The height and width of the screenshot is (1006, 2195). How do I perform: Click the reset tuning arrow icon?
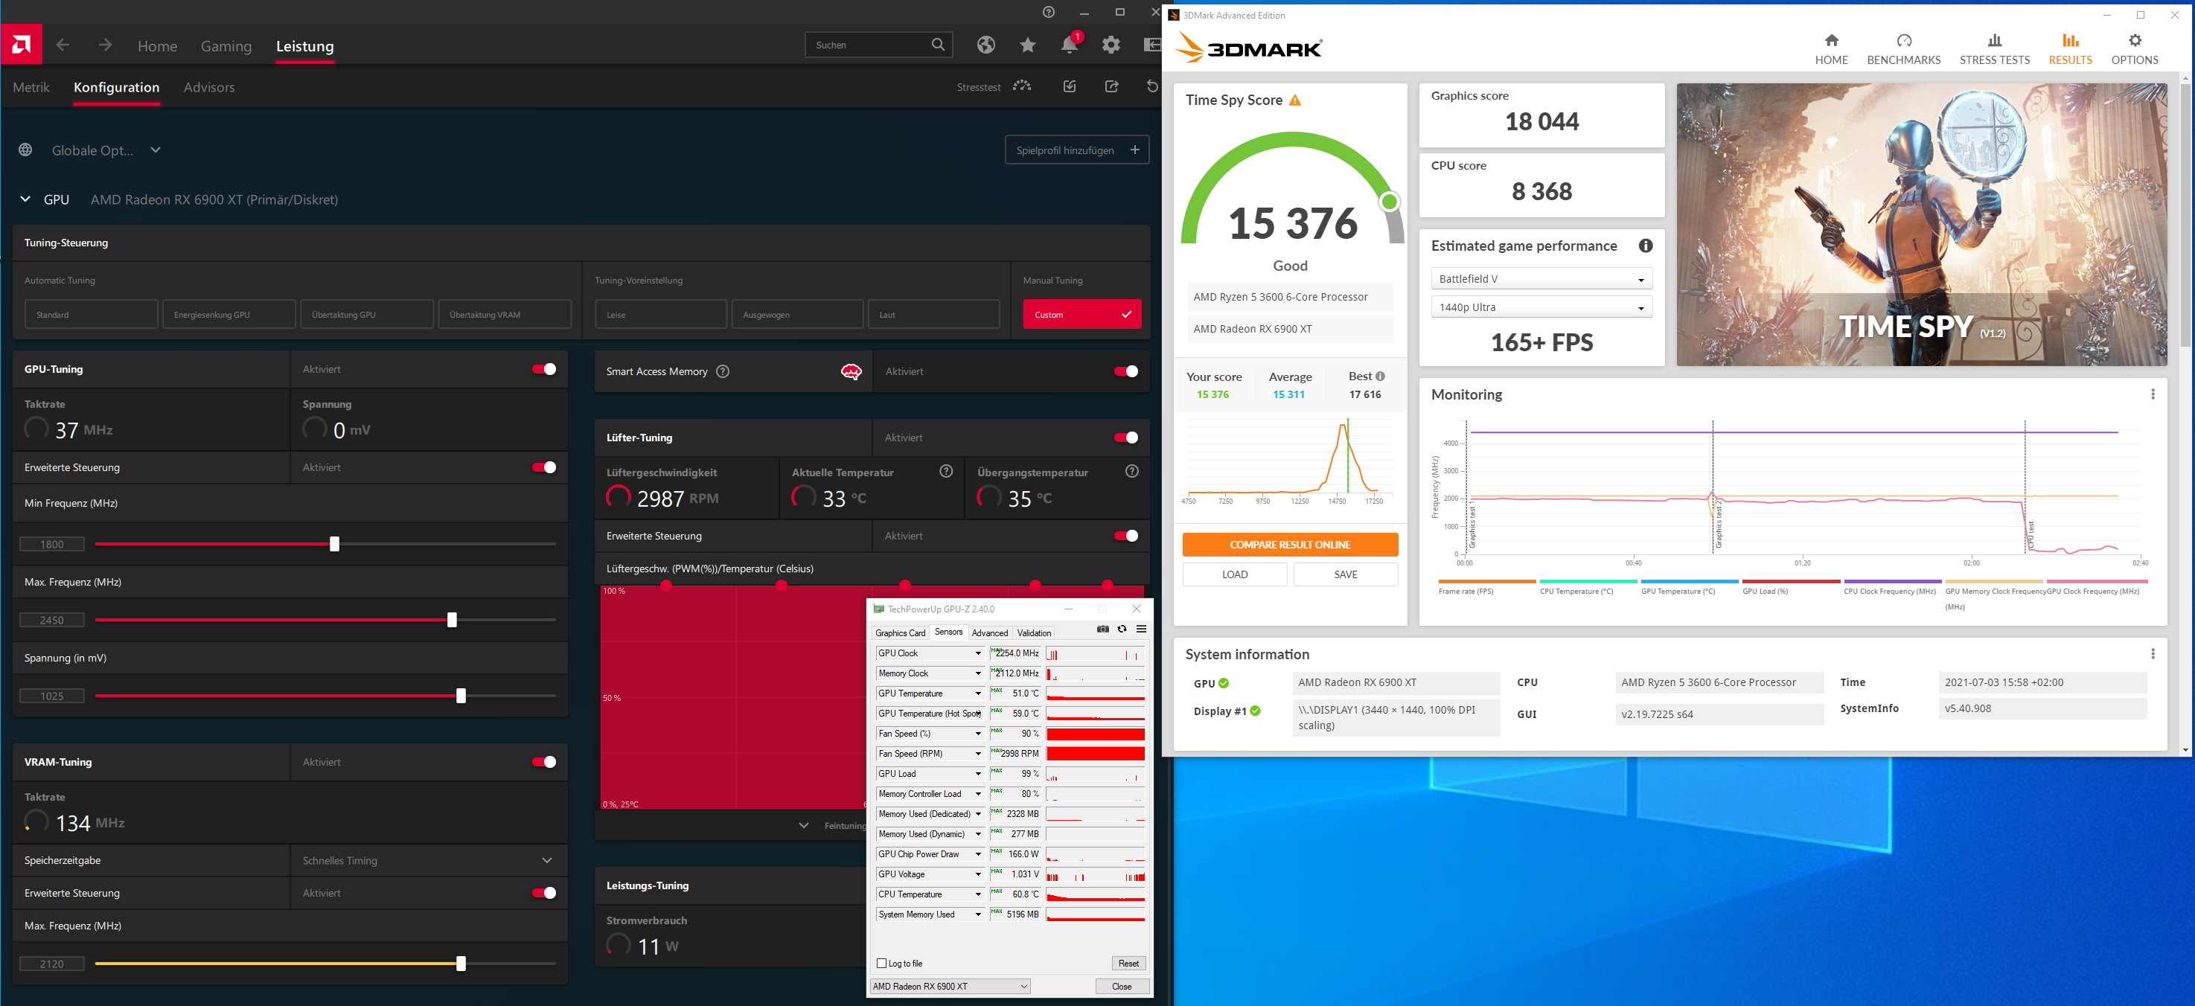[1151, 87]
